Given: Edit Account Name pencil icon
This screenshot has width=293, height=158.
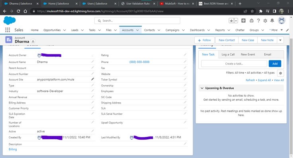Looking at the screenshot, I should 92,62.
